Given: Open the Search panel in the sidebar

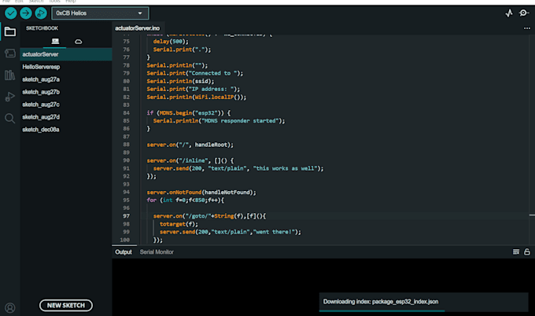Looking at the screenshot, I should coord(9,118).
